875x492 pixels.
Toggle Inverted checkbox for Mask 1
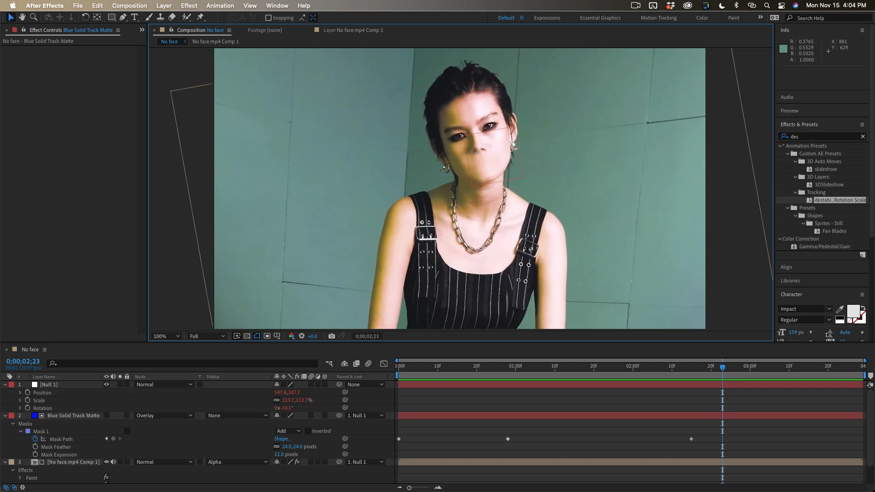click(308, 431)
